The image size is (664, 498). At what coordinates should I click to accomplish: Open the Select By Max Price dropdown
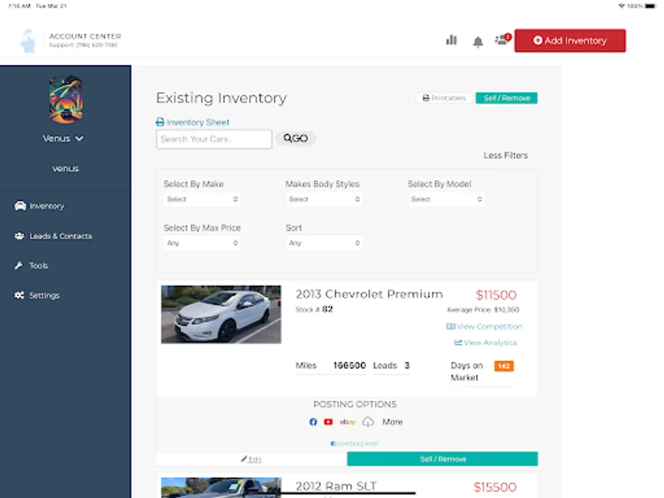[202, 243]
